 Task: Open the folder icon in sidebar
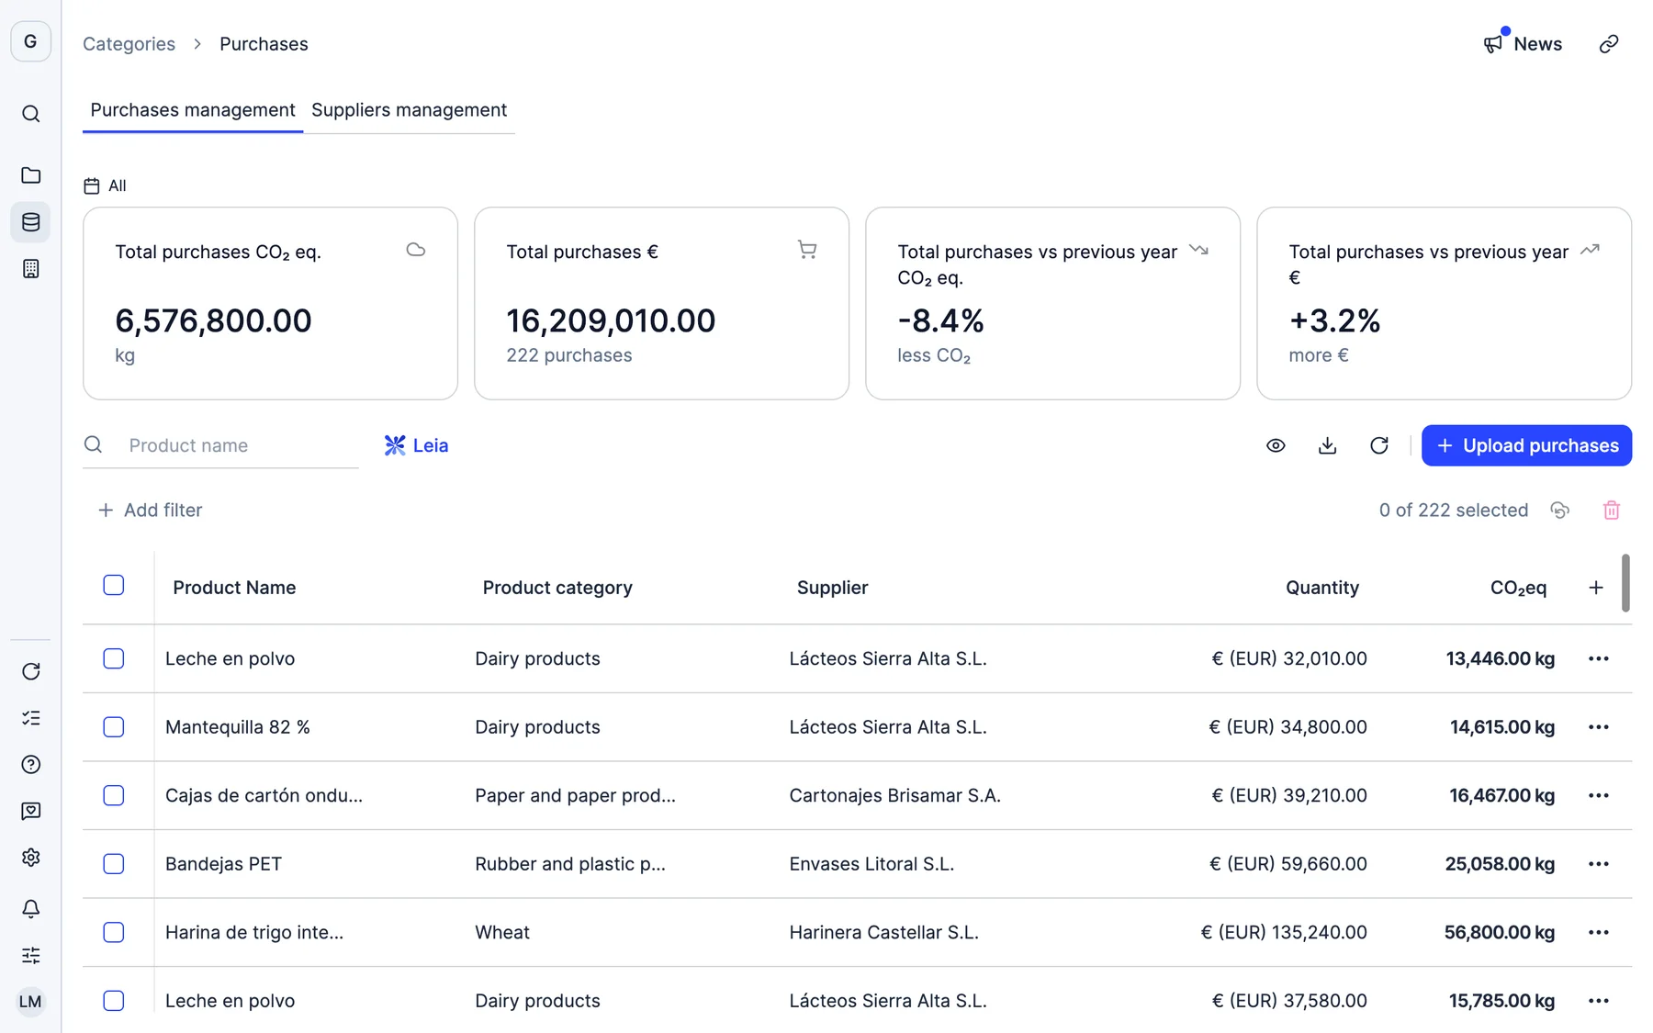click(31, 174)
